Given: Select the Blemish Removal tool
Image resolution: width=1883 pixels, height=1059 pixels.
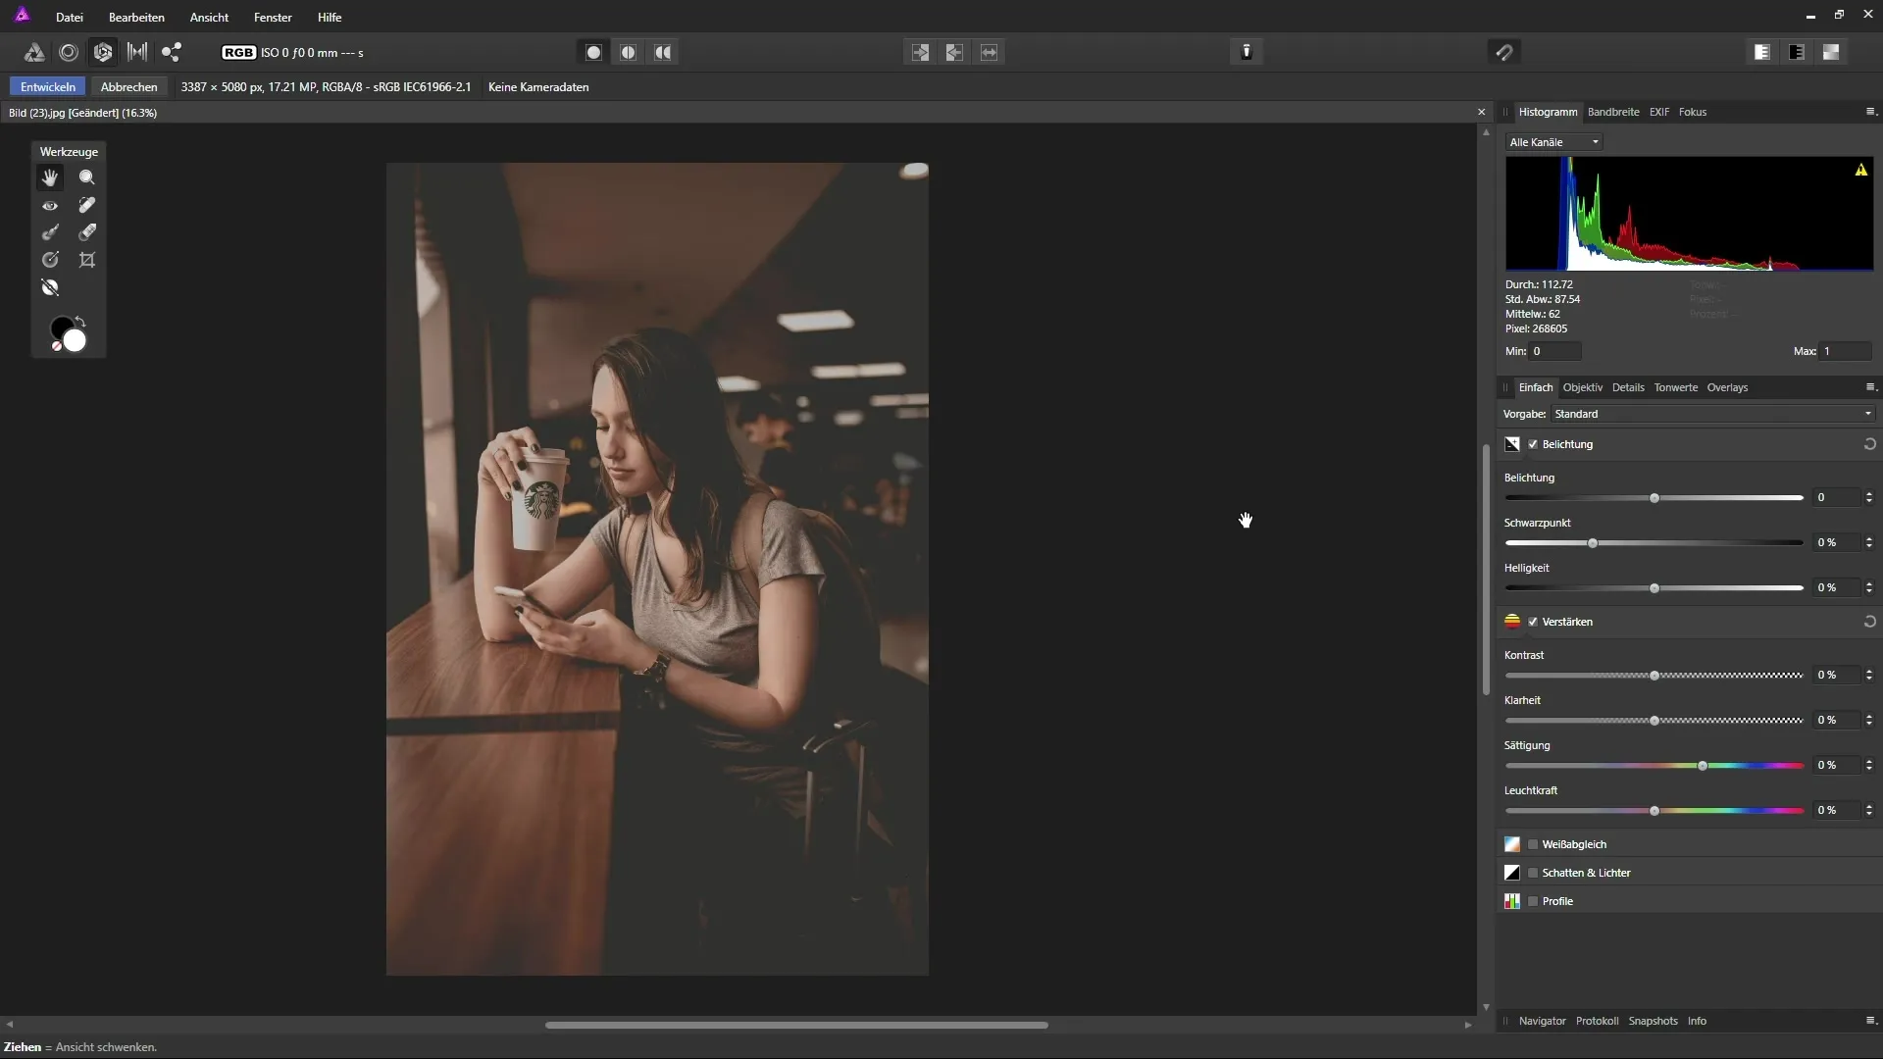Looking at the screenshot, I should 87,205.
